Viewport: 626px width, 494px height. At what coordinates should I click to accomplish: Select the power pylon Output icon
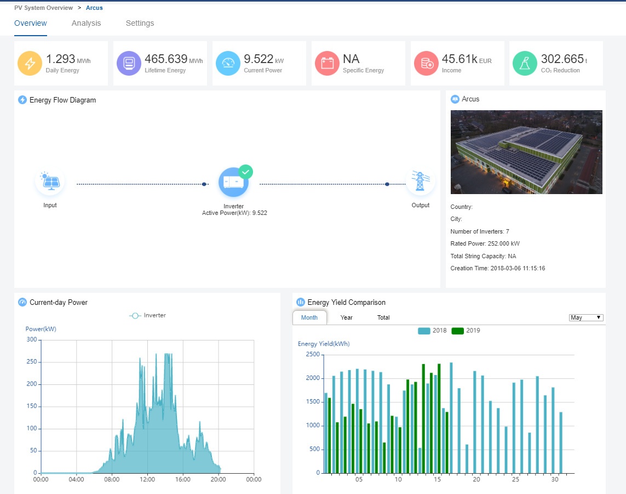(421, 181)
